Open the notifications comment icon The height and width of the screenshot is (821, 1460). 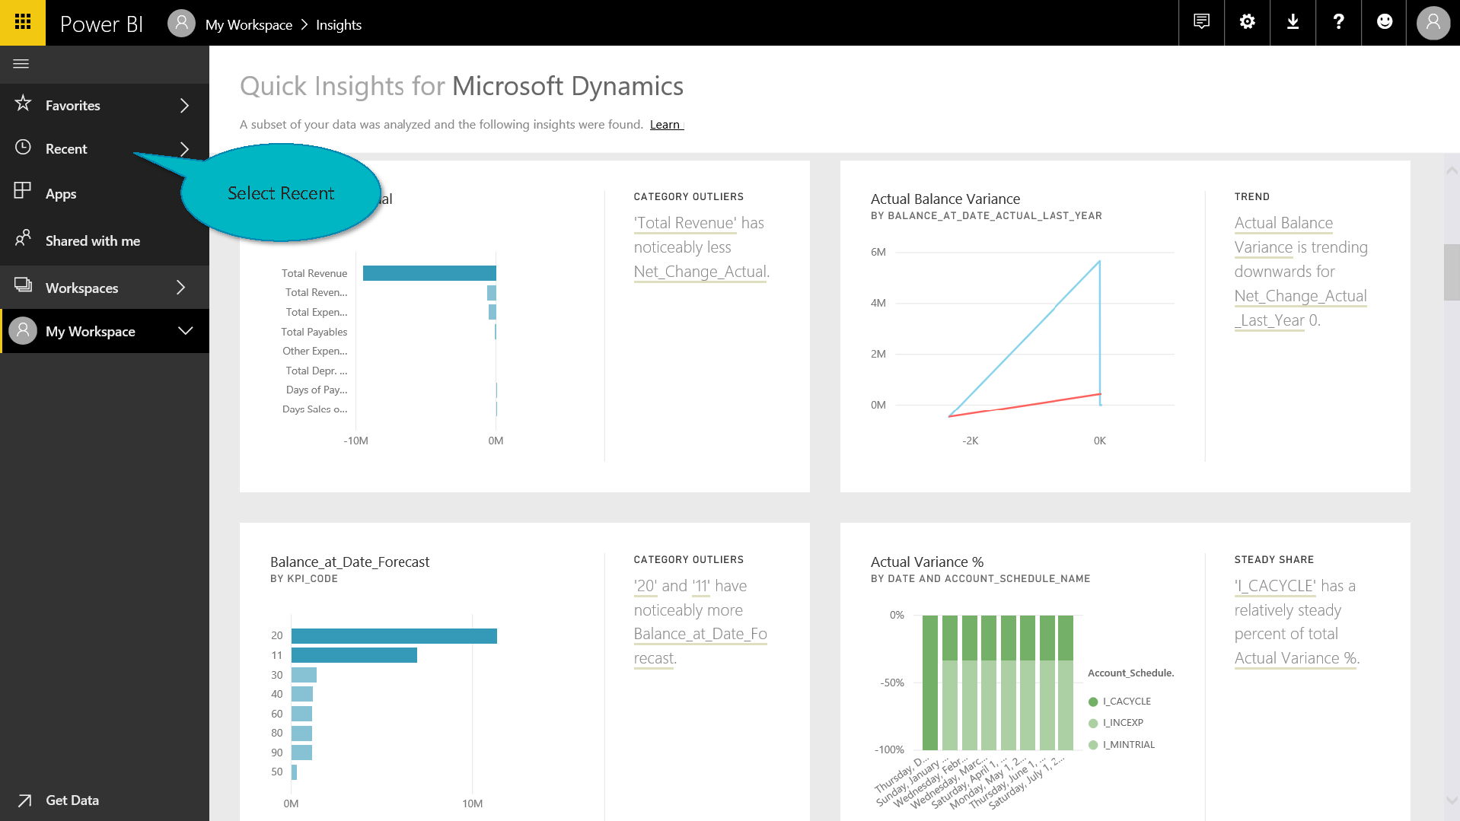[1201, 22]
